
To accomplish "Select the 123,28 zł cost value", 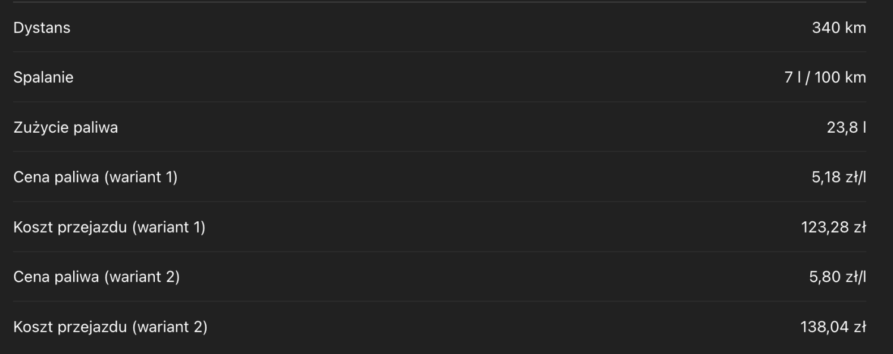I will pyautogui.click(x=833, y=227).
